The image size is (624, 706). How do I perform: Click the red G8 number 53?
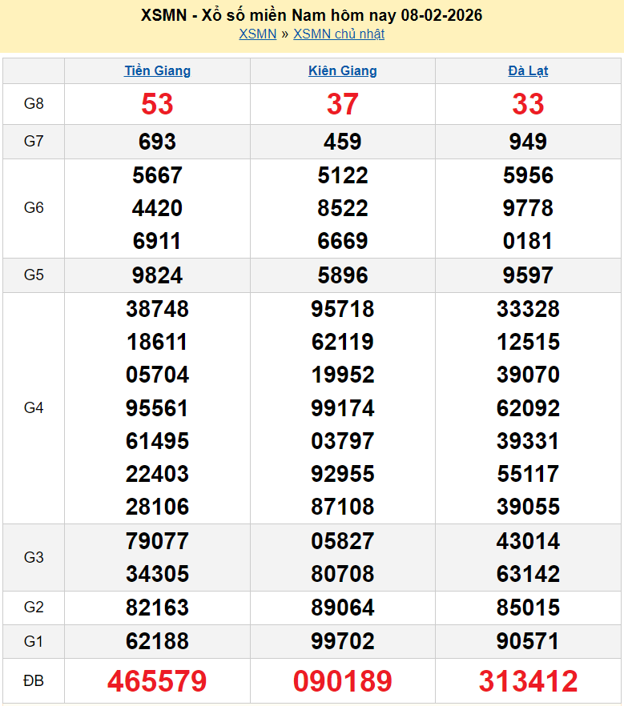pyautogui.click(x=157, y=104)
